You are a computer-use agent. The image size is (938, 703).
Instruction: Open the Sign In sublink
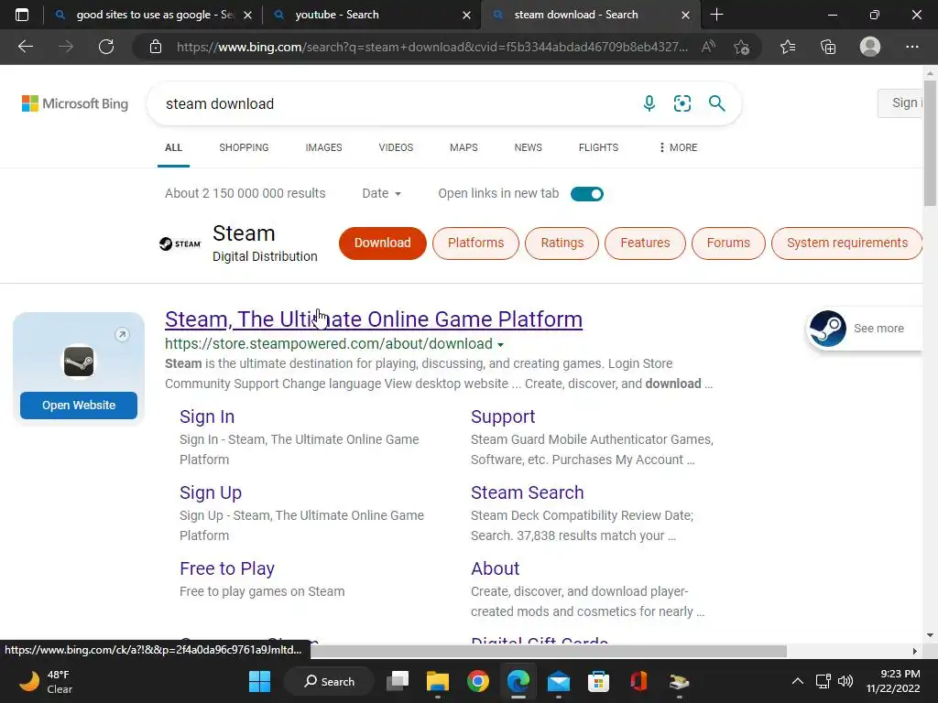coord(207,416)
